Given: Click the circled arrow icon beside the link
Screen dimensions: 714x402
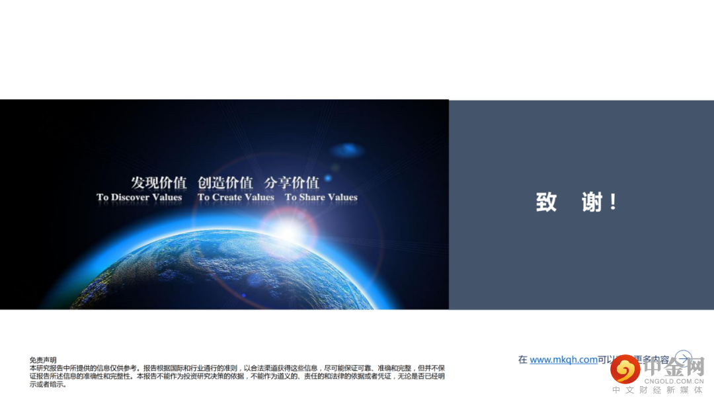Looking at the screenshot, I should (x=683, y=358).
